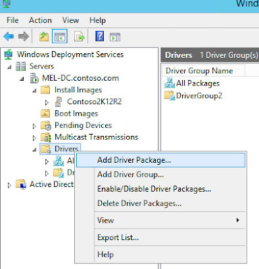
Task: Select the Multicast Transmissions label
Action: click(96, 137)
